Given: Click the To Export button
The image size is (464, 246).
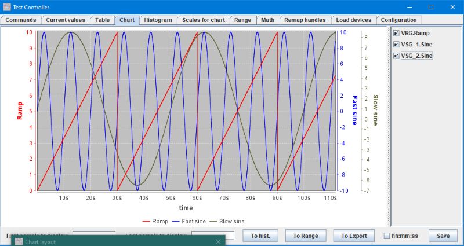Looking at the screenshot, I should pyautogui.click(x=354, y=236).
